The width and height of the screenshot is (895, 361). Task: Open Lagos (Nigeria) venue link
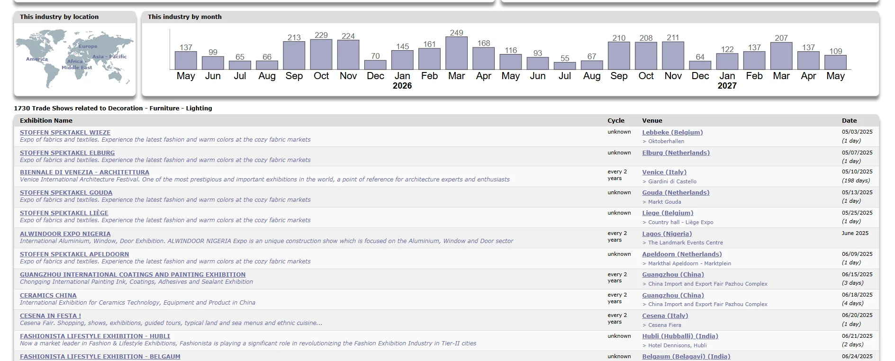(x=667, y=234)
